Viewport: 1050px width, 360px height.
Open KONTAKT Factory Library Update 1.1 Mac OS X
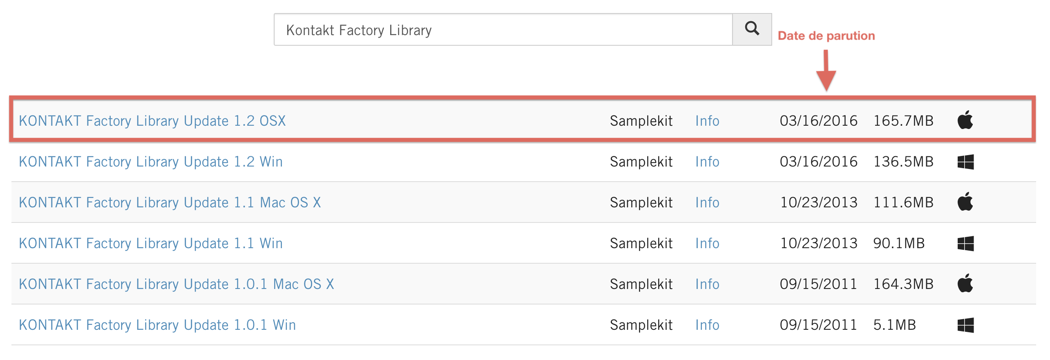[170, 202]
